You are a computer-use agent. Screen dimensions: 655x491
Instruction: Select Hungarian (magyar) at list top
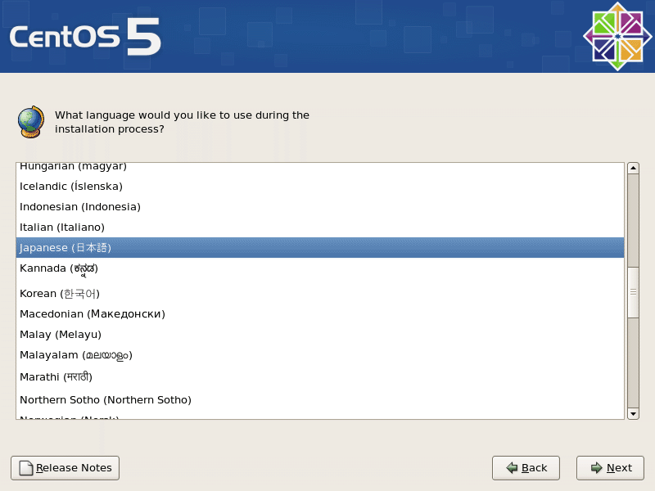(320, 168)
